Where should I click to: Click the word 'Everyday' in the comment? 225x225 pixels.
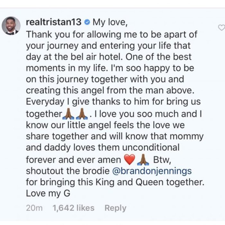(45, 102)
